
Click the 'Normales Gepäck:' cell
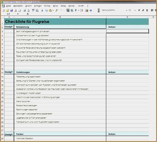pos(60,138)
